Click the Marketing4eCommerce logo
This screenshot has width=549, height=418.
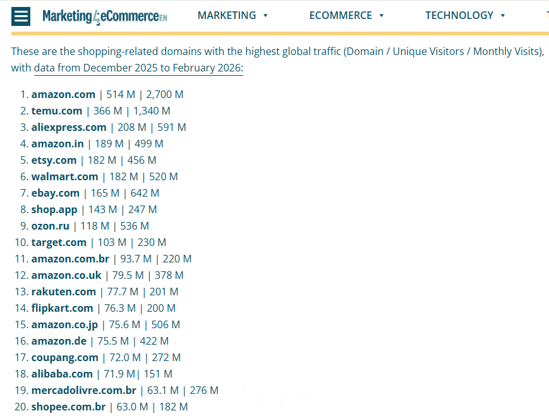[x=105, y=16]
